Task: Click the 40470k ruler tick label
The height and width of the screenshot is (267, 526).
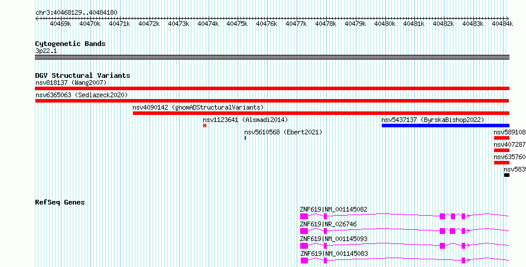Action: [x=90, y=24]
